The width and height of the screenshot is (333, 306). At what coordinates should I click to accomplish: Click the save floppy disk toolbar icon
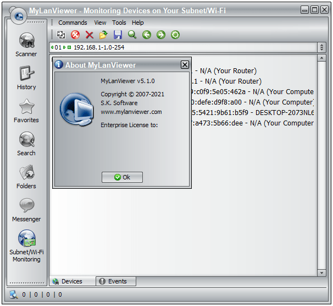click(x=118, y=35)
